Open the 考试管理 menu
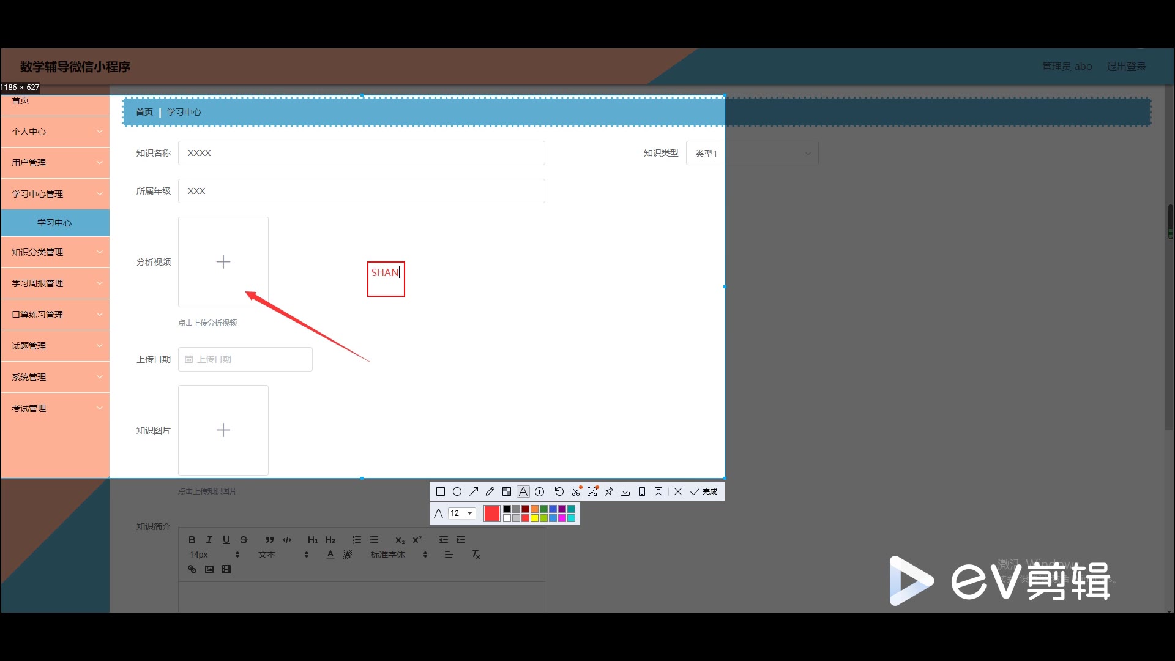 point(55,408)
